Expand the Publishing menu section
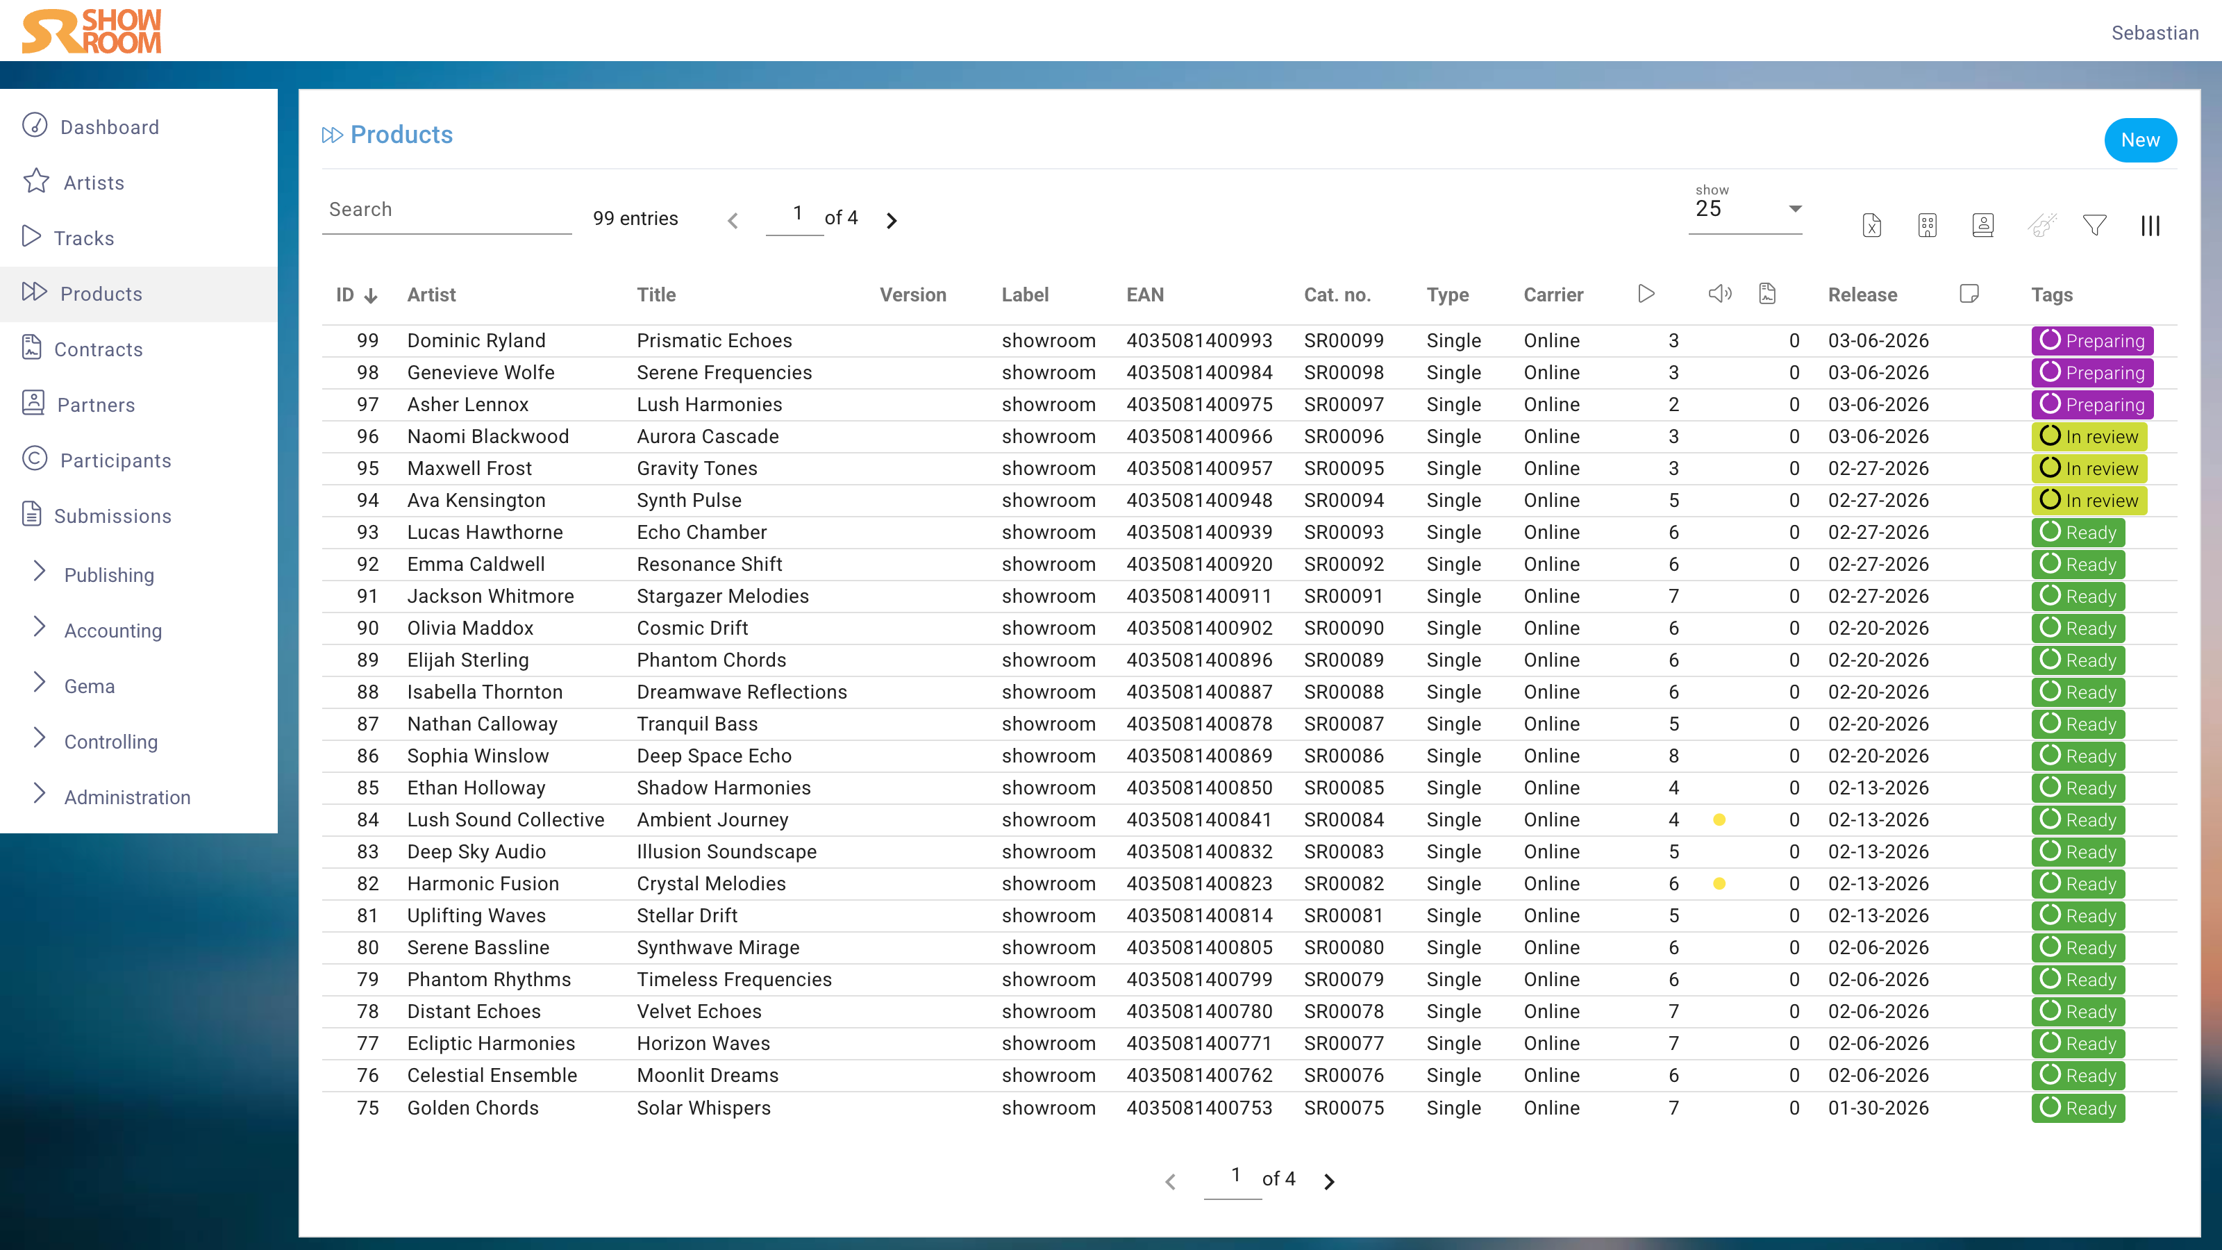 (x=109, y=574)
